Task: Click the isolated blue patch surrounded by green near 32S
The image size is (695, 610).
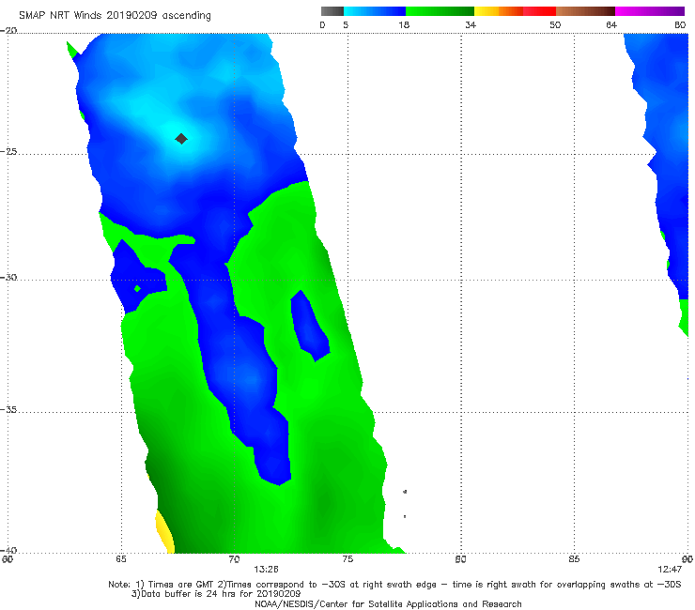Action: pos(310,325)
